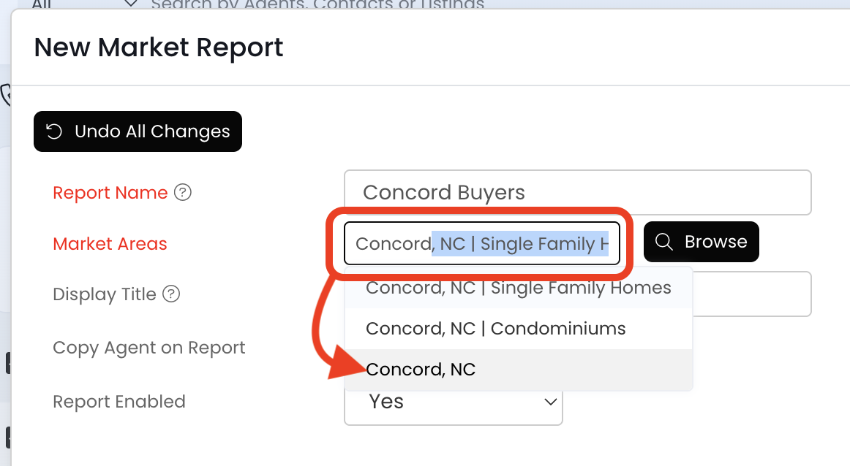This screenshot has width=850, height=466.
Task: Click the Display Title label text
Action: (104, 294)
